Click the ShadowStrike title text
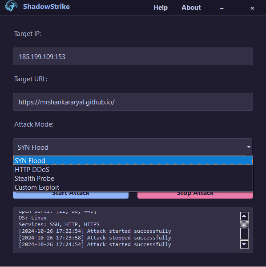The width and height of the screenshot is (266, 267). (46, 7)
